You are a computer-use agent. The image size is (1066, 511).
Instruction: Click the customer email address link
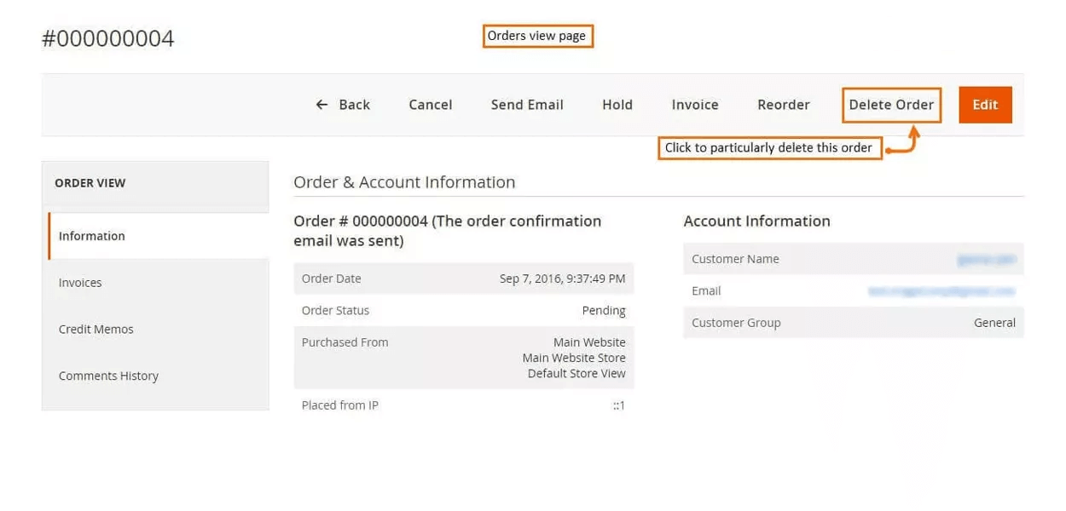[941, 291]
